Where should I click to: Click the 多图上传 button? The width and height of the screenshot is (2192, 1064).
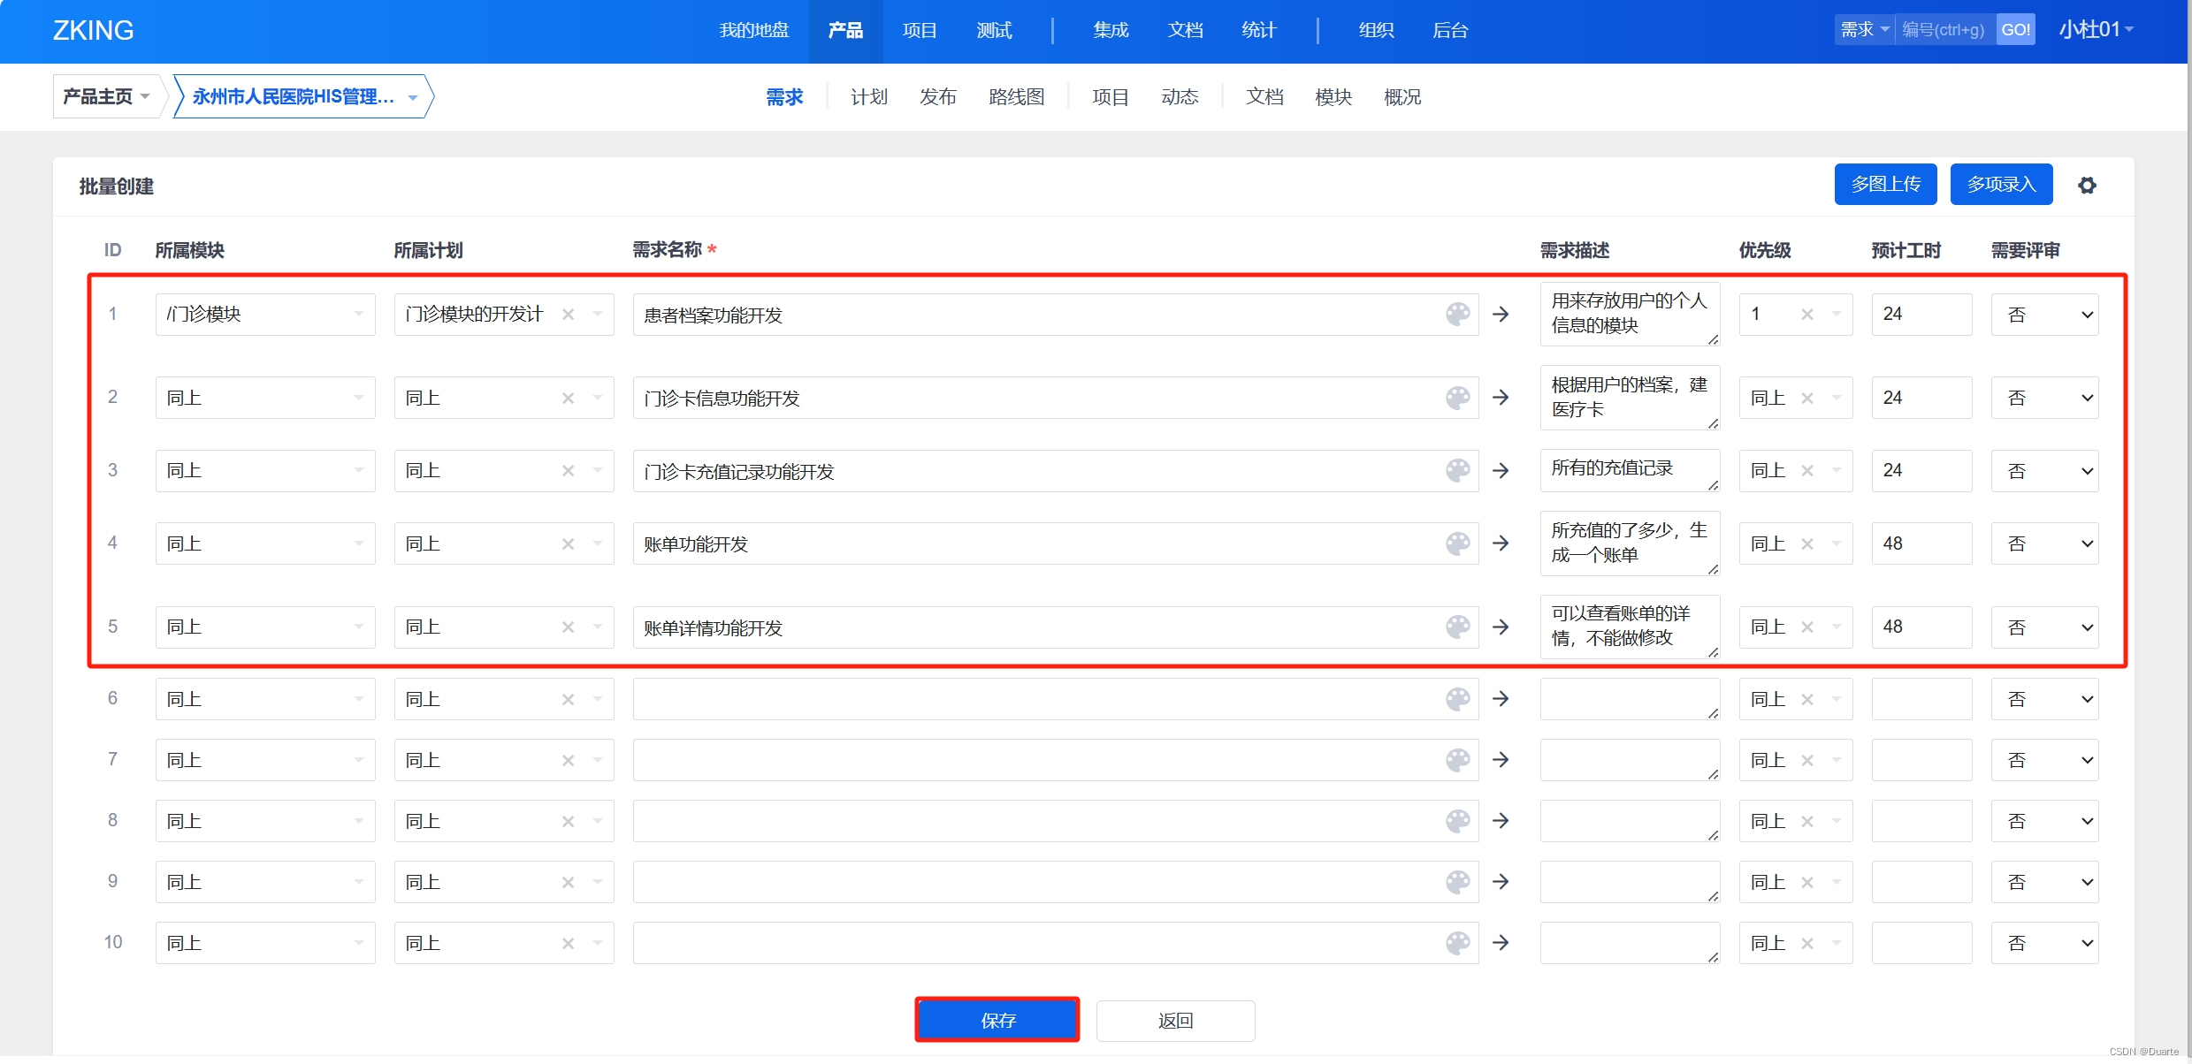(1885, 184)
